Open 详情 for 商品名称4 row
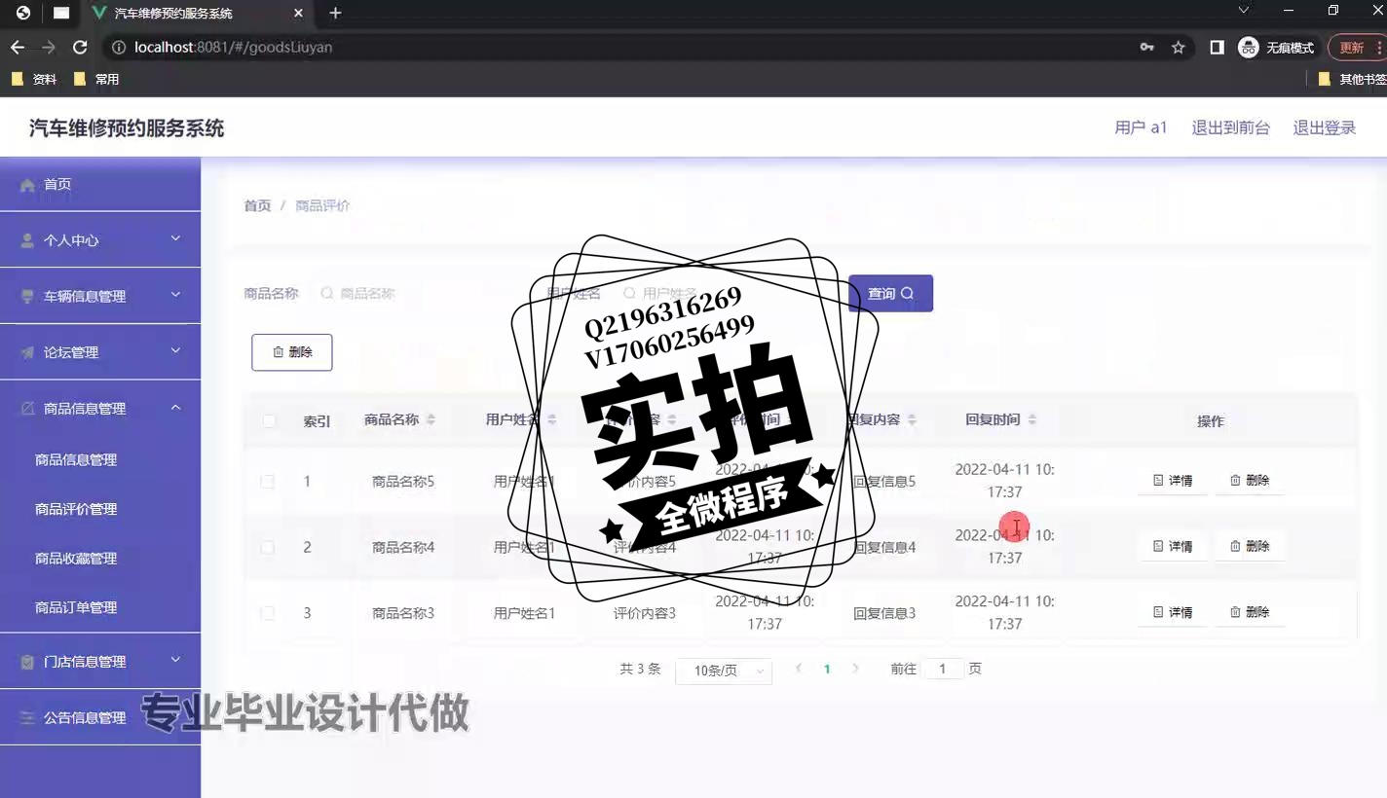The width and height of the screenshot is (1387, 798). point(1173,547)
